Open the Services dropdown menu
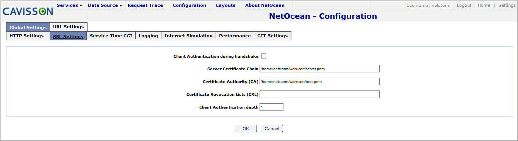This screenshot has width=518, height=141. point(69,5)
